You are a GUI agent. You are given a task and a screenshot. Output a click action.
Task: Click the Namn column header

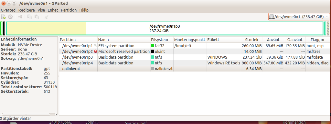click(x=124, y=40)
